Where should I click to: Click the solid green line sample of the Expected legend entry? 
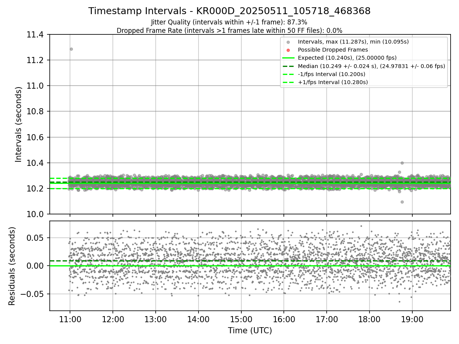(x=288, y=58)
